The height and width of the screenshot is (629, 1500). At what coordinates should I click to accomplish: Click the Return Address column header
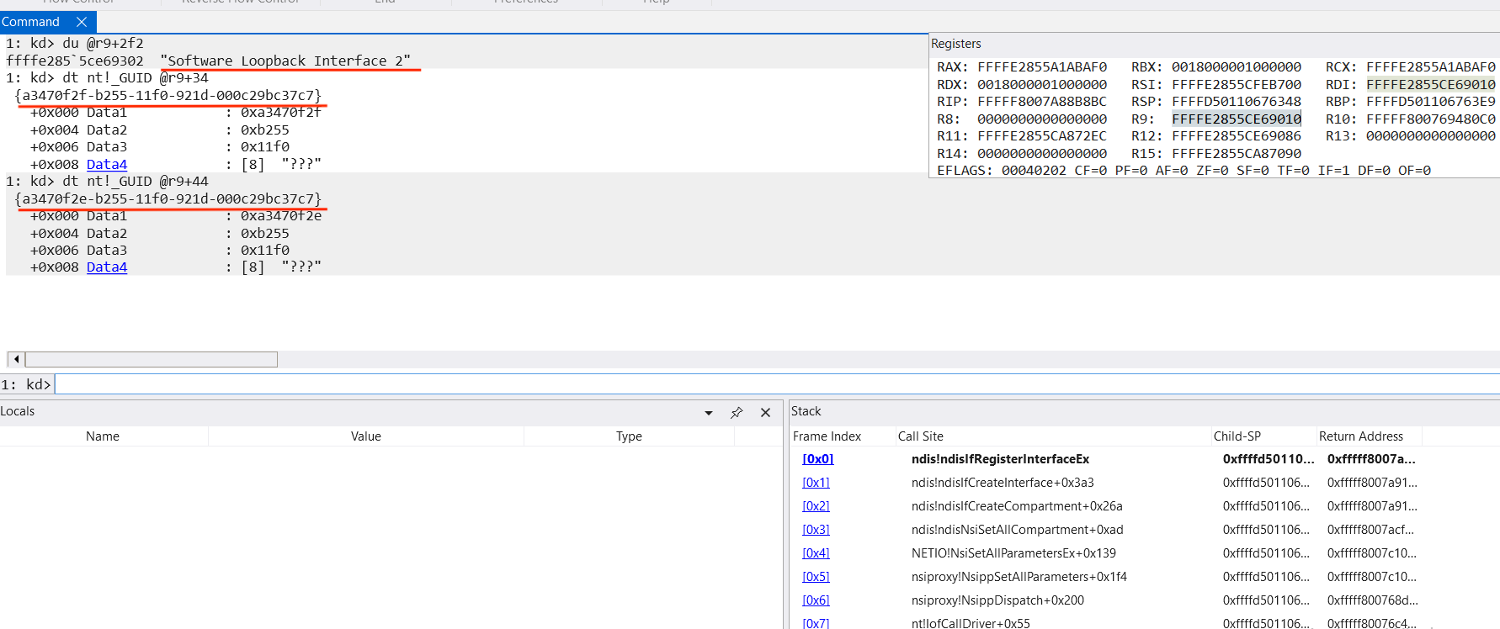[1360, 436]
